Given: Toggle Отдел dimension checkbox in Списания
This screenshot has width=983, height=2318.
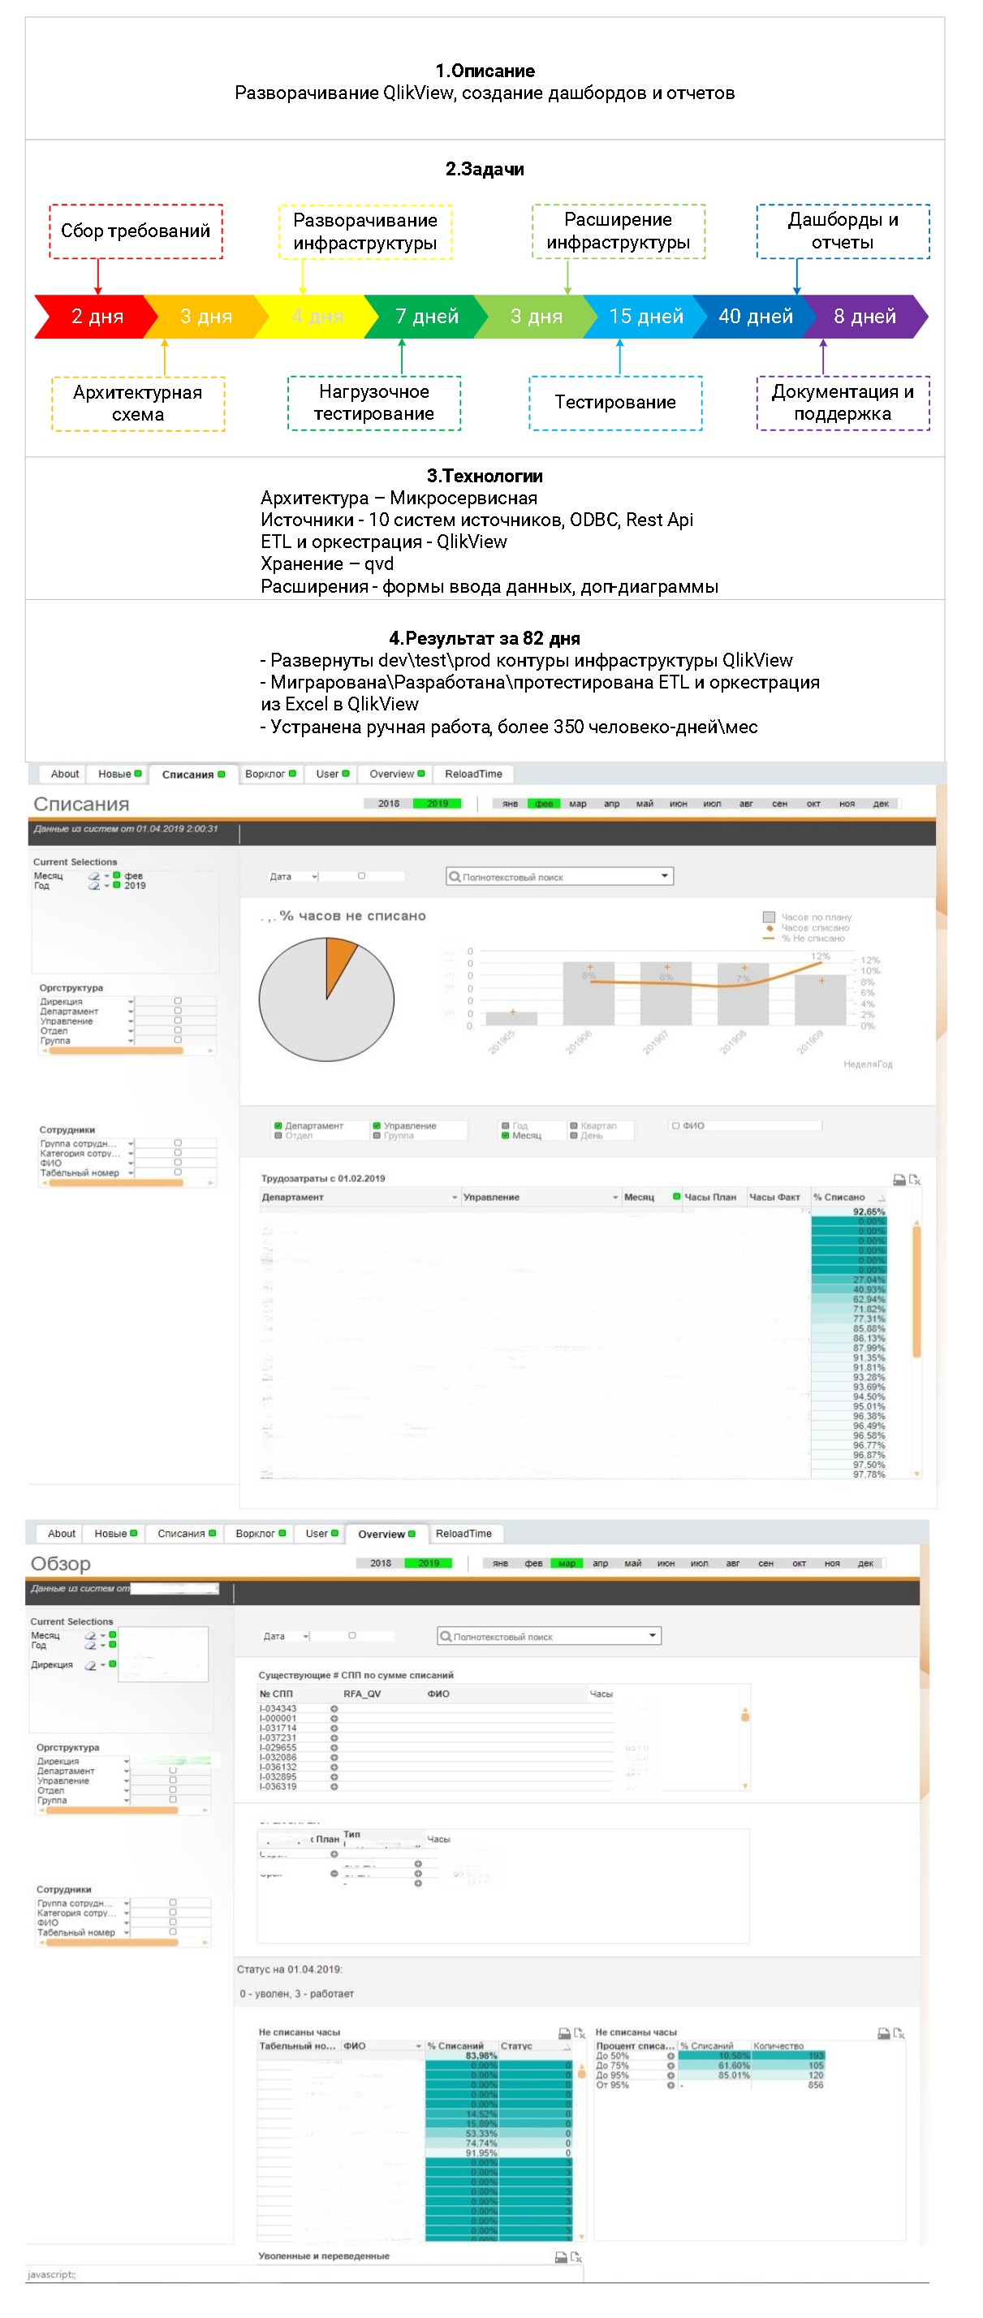Looking at the screenshot, I should tap(278, 1136).
